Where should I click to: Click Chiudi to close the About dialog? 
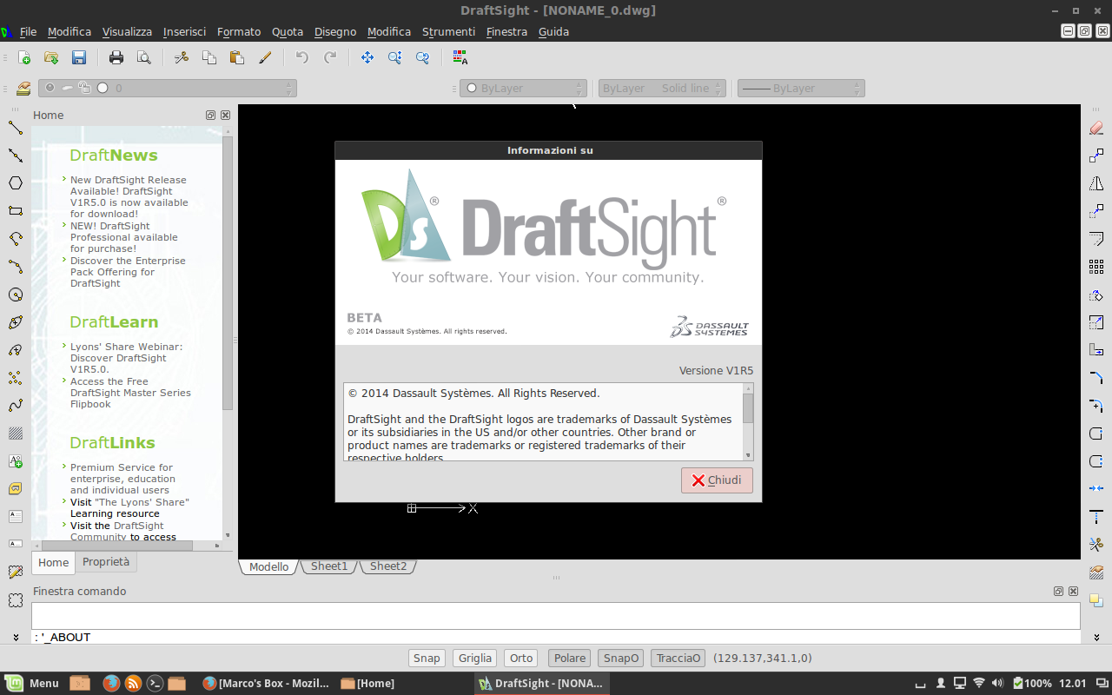click(717, 480)
